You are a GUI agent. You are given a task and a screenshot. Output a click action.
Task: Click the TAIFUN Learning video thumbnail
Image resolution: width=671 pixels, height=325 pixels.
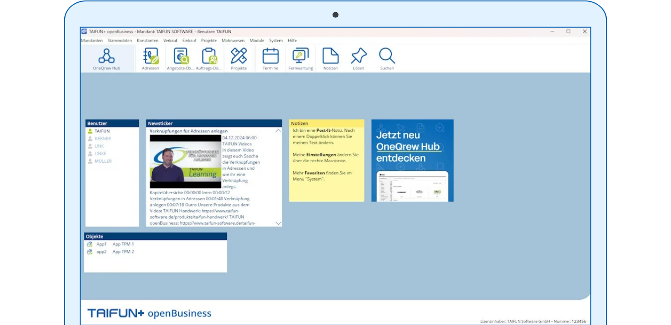pos(186,161)
